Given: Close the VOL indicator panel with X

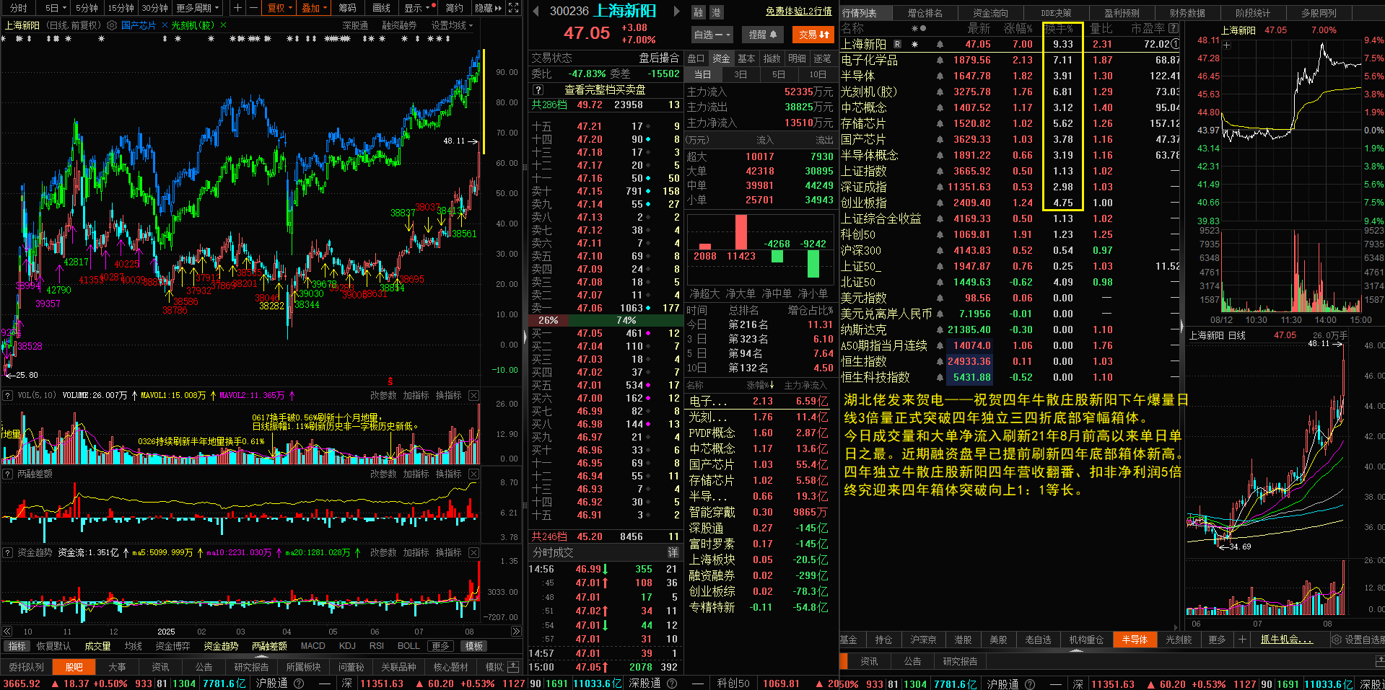Looking at the screenshot, I should 473,396.
